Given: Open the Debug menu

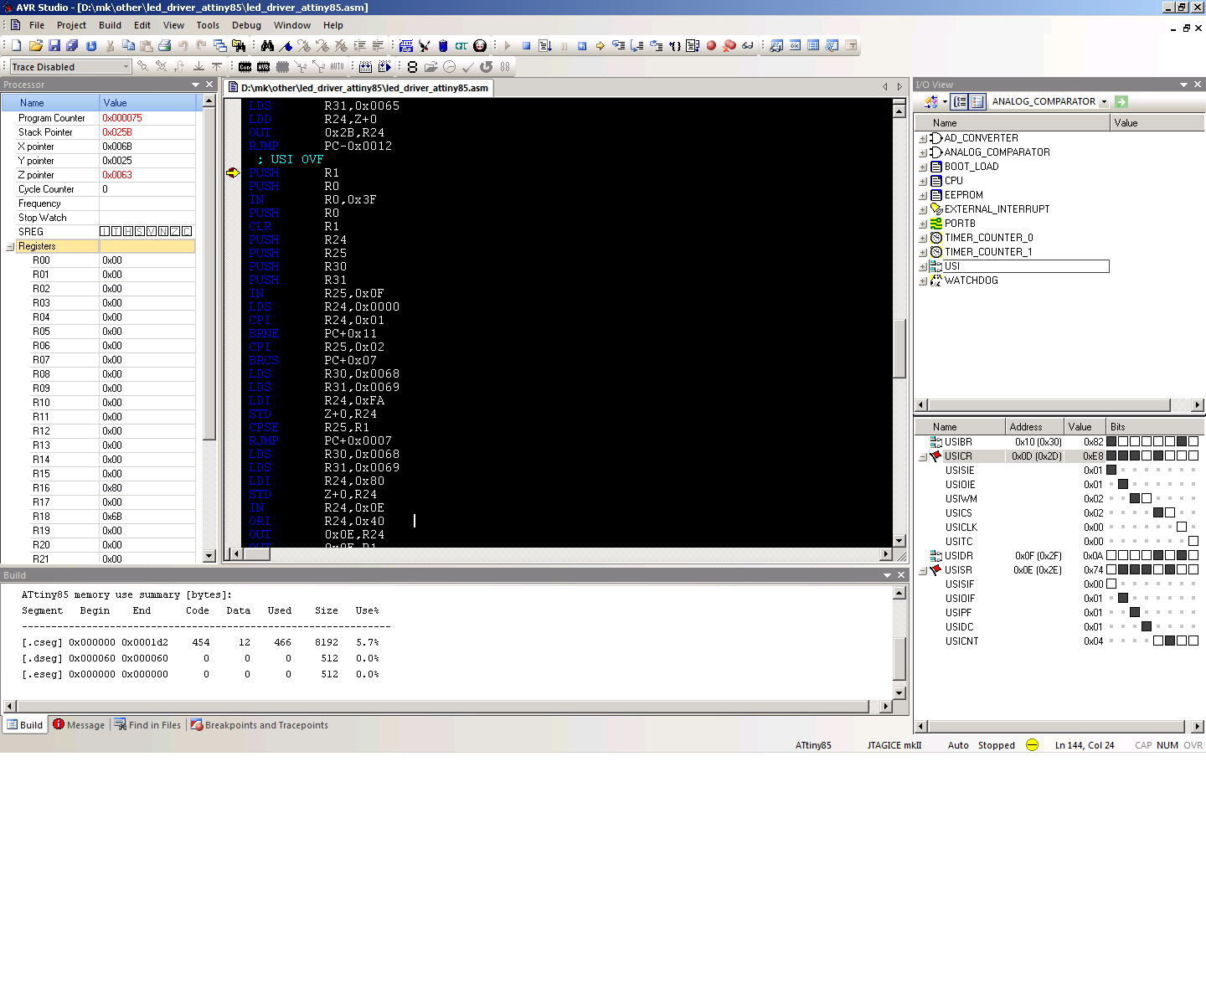Looking at the screenshot, I should 245,25.
